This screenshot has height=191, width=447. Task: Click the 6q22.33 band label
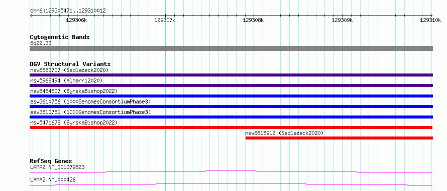tap(41, 43)
